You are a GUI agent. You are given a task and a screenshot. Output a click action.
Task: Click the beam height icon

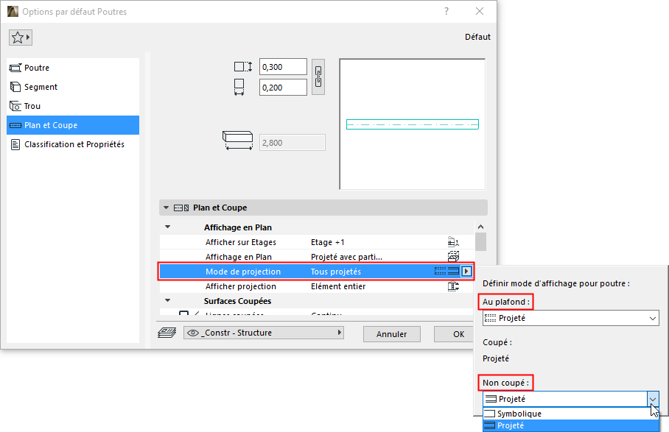pyautogui.click(x=242, y=67)
